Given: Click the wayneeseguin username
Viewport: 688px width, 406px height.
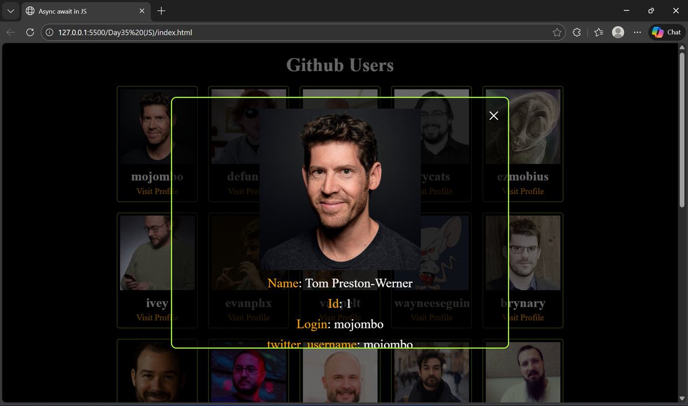Looking at the screenshot, I should (x=432, y=303).
